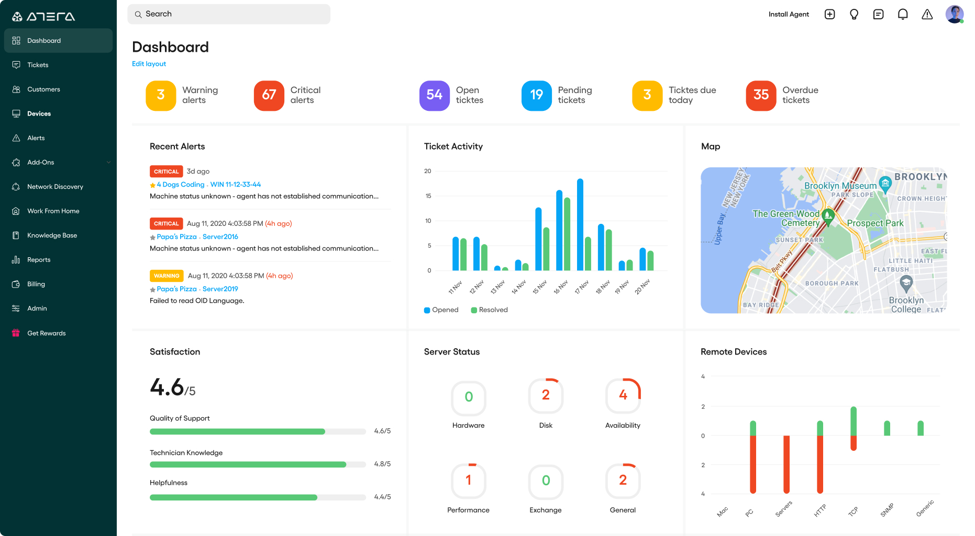Click the warning triangle alerts icon in top bar
Viewport: 975px width, 536px height.
pyautogui.click(x=927, y=14)
